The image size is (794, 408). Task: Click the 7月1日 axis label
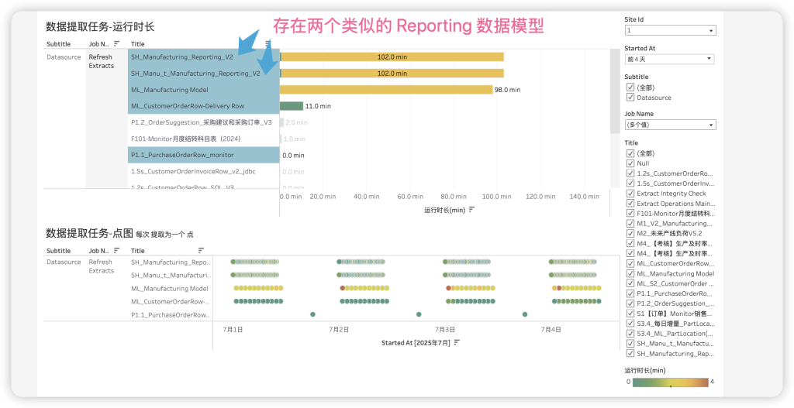click(x=233, y=329)
